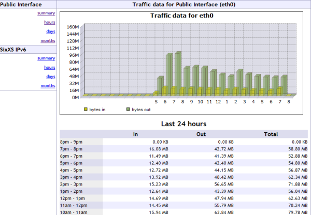Open days link under Public Interface
Viewport: 311px width, 215px height.
tap(50, 32)
